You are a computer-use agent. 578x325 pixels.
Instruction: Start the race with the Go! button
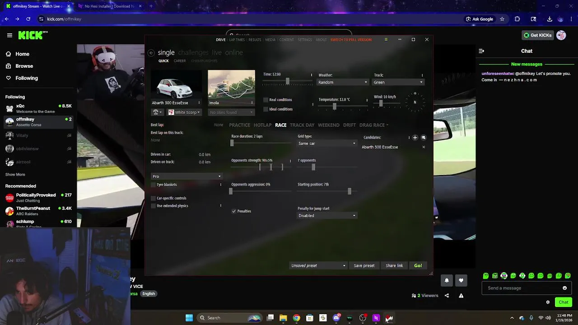point(418,266)
